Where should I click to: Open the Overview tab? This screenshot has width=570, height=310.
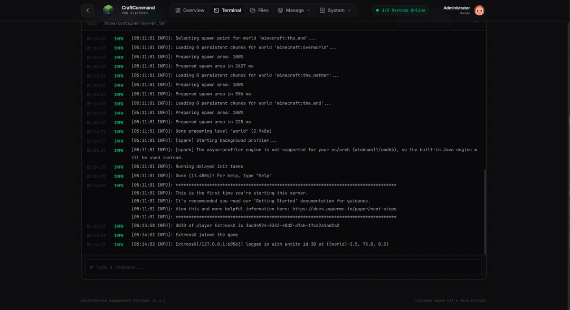point(193,11)
